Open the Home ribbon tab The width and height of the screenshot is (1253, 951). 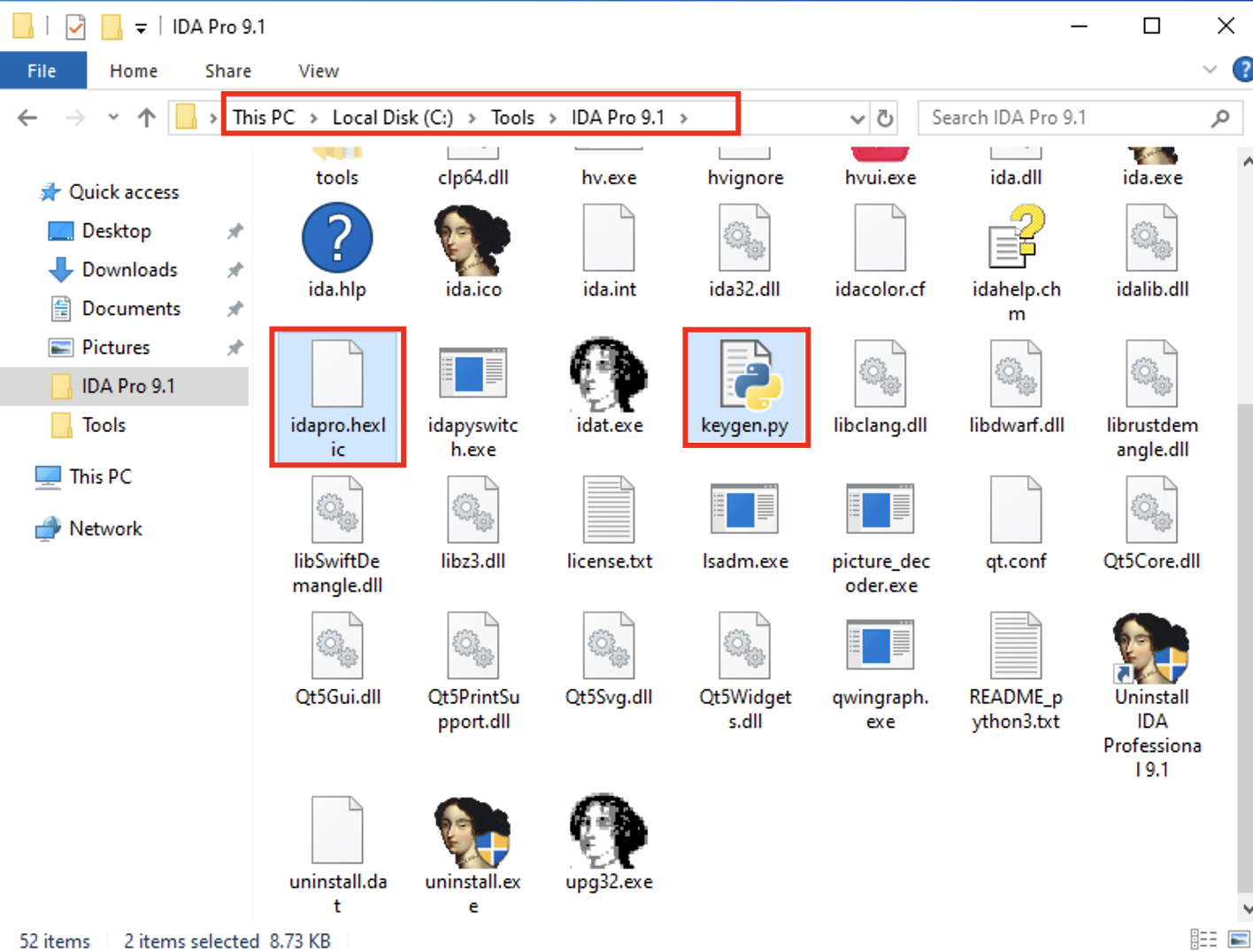point(134,71)
